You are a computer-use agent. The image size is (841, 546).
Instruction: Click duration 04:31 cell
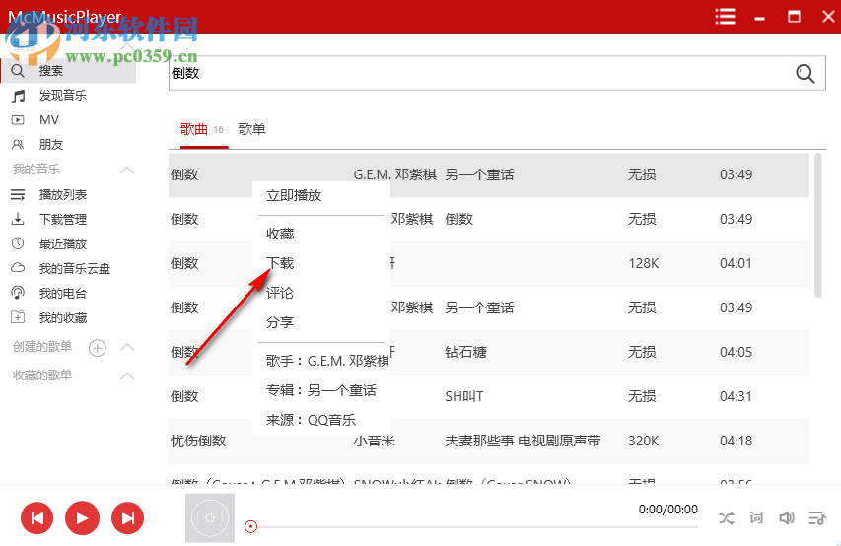click(x=736, y=397)
